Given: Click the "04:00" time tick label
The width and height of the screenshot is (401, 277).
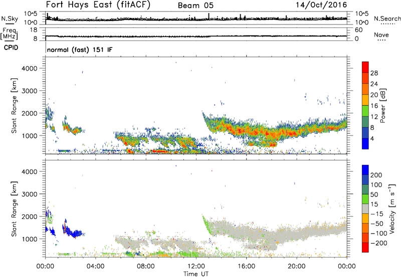Looking at the screenshot, I should click(x=96, y=266).
